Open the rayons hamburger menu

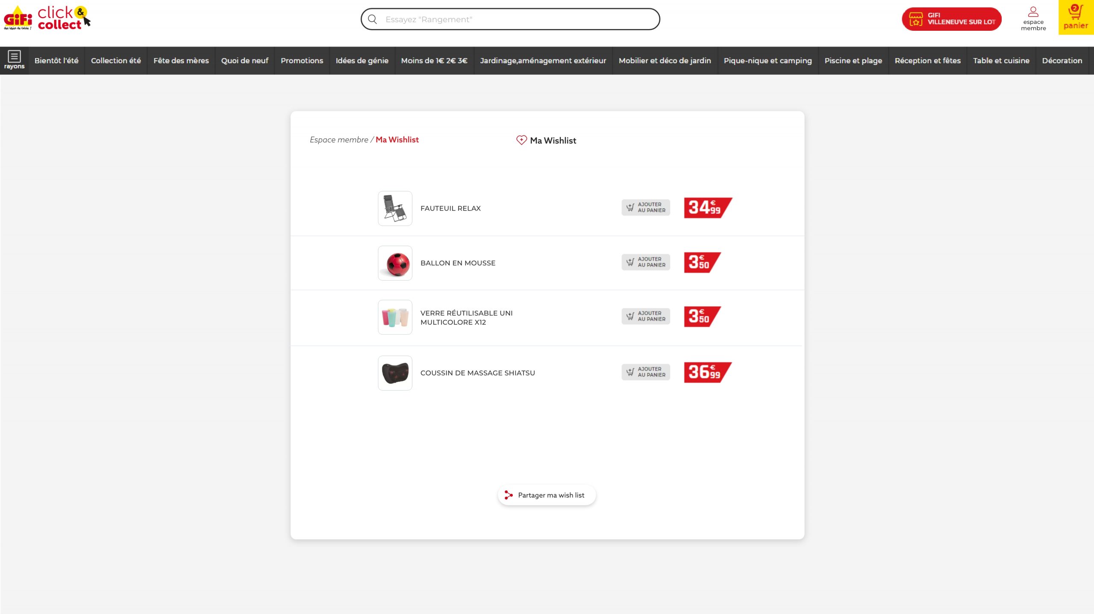[x=14, y=60]
